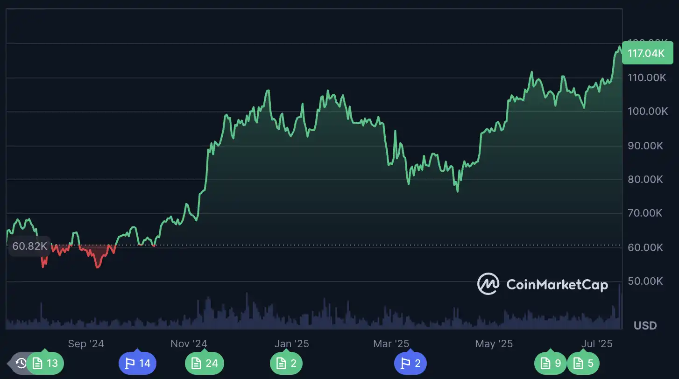The image size is (679, 379).
Task: Click the blue flag marker near Mar '25
Action: (x=410, y=363)
